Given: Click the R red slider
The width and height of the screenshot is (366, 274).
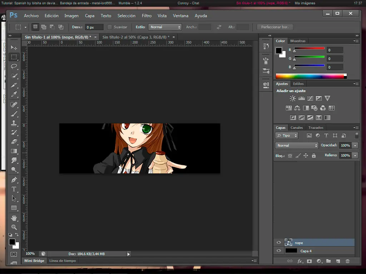Looking at the screenshot, I should tap(309, 49).
